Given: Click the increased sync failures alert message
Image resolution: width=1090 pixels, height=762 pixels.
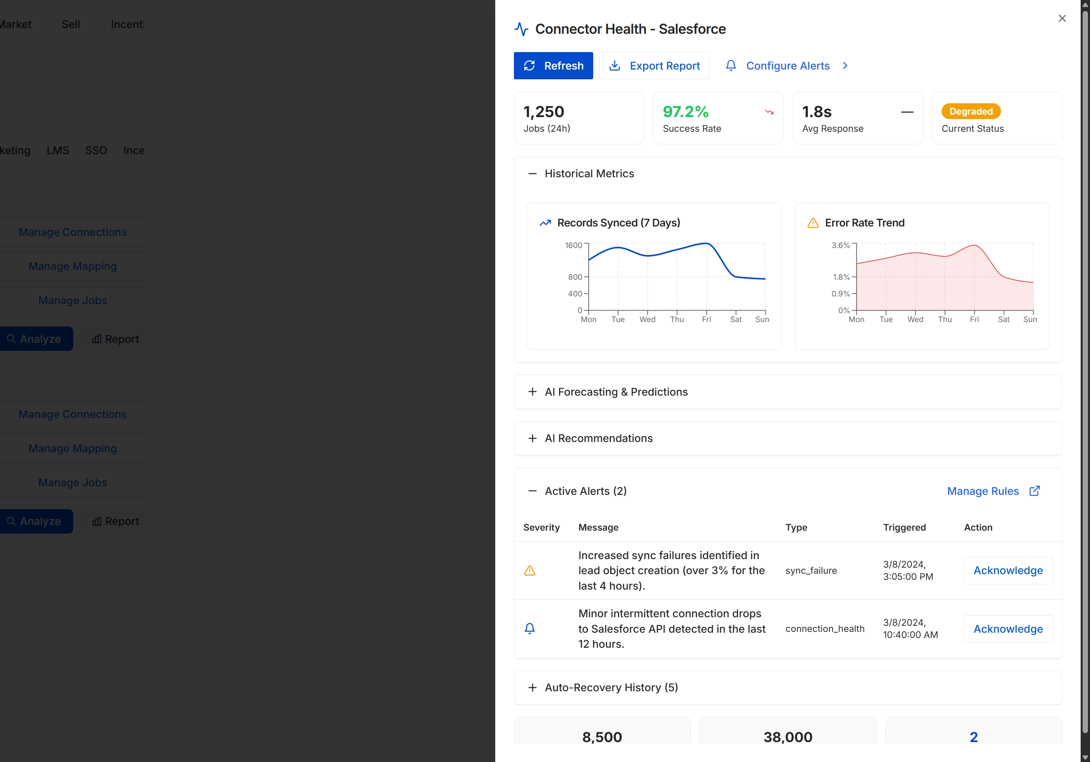Looking at the screenshot, I should (x=671, y=570).
